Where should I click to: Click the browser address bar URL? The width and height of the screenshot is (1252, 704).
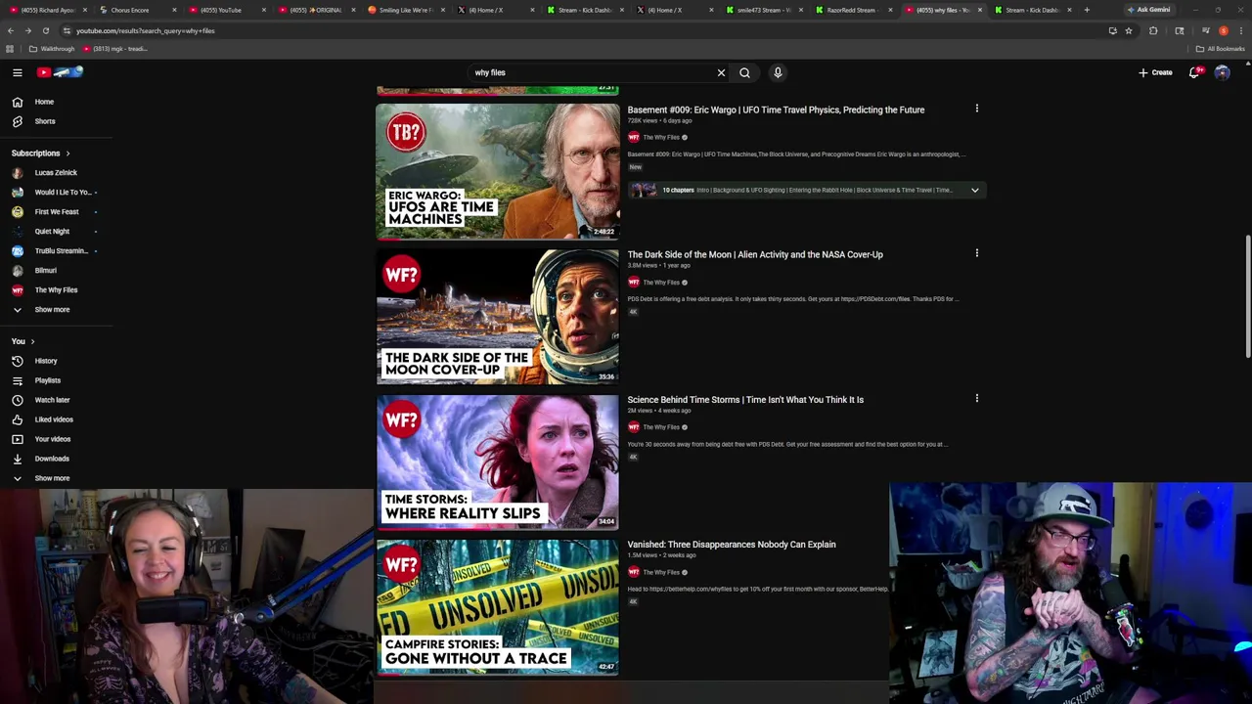[145, 30]
